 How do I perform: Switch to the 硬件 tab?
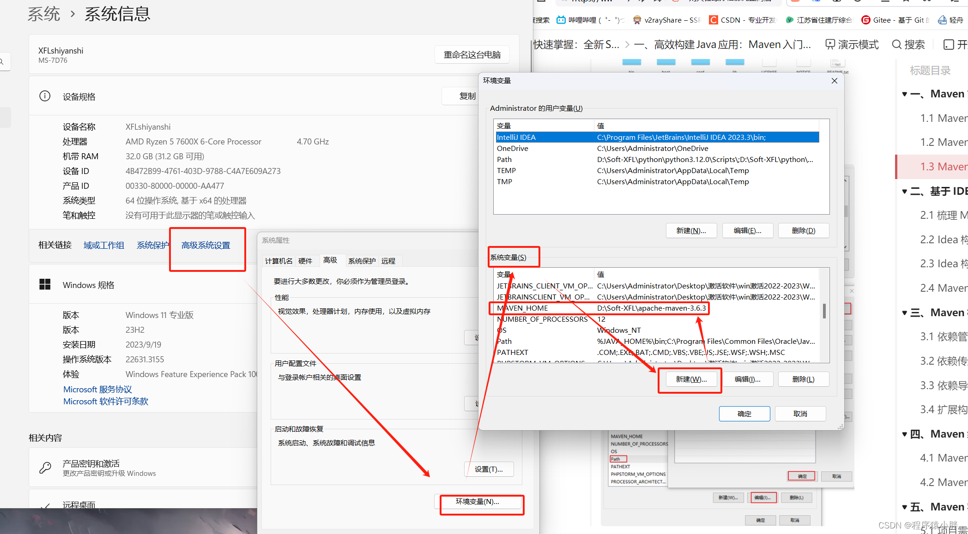(x=305, y=261)
